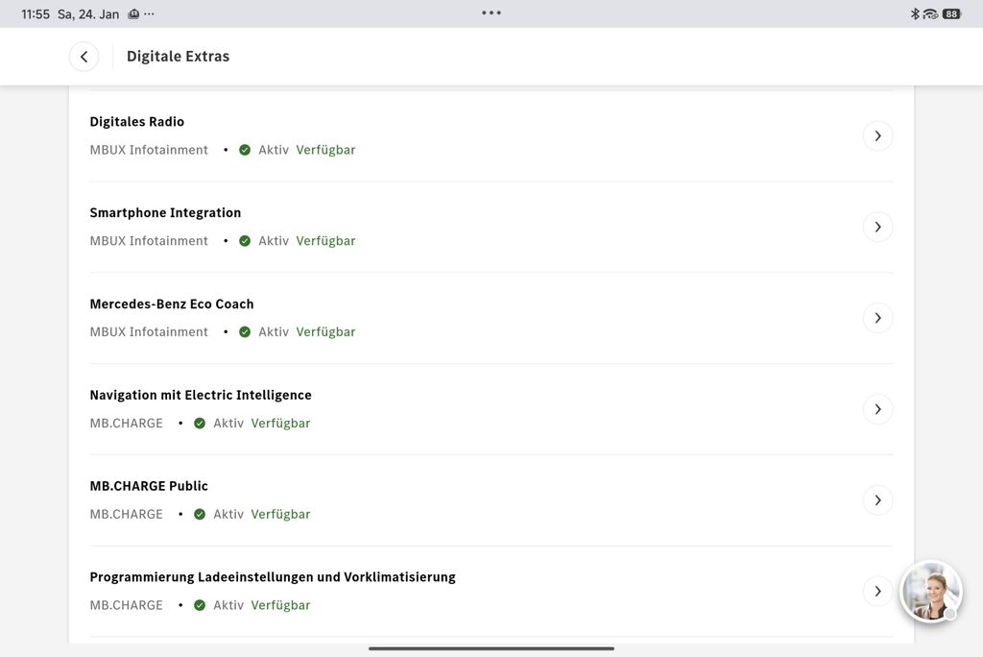This screenshot has height=657, width=983.
Task: Open the chat assistant avatar
Action: click(x=930, y=591)
